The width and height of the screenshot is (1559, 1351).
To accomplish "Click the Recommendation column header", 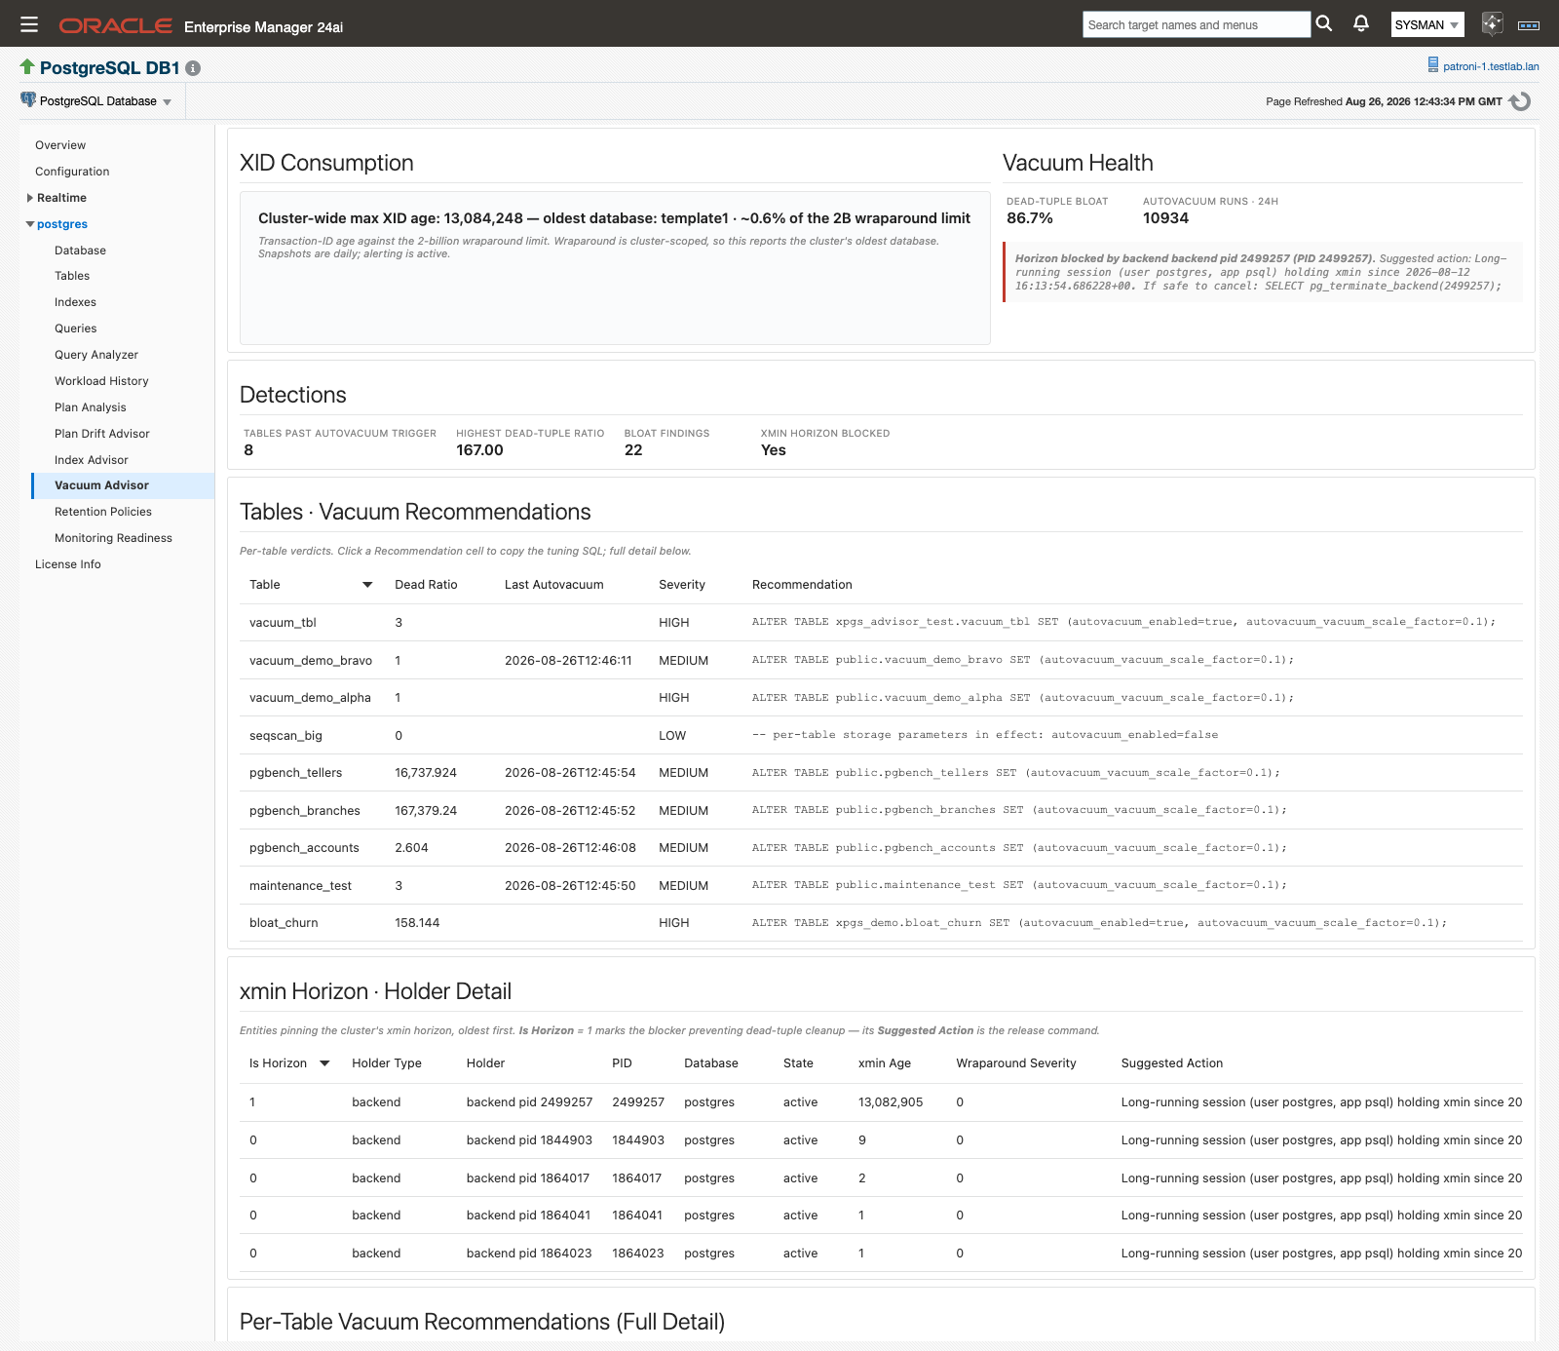I will [x=802, y=585].
